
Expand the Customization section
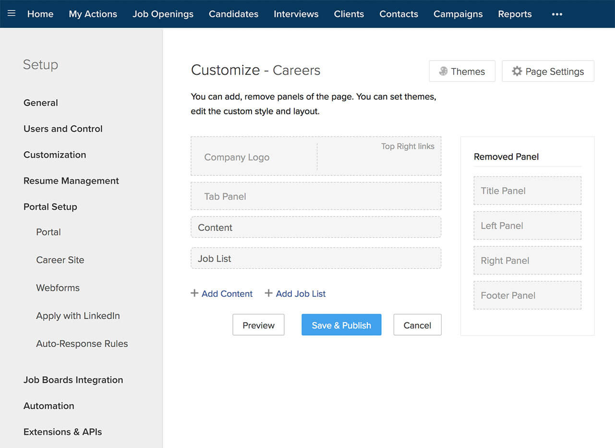55,155
